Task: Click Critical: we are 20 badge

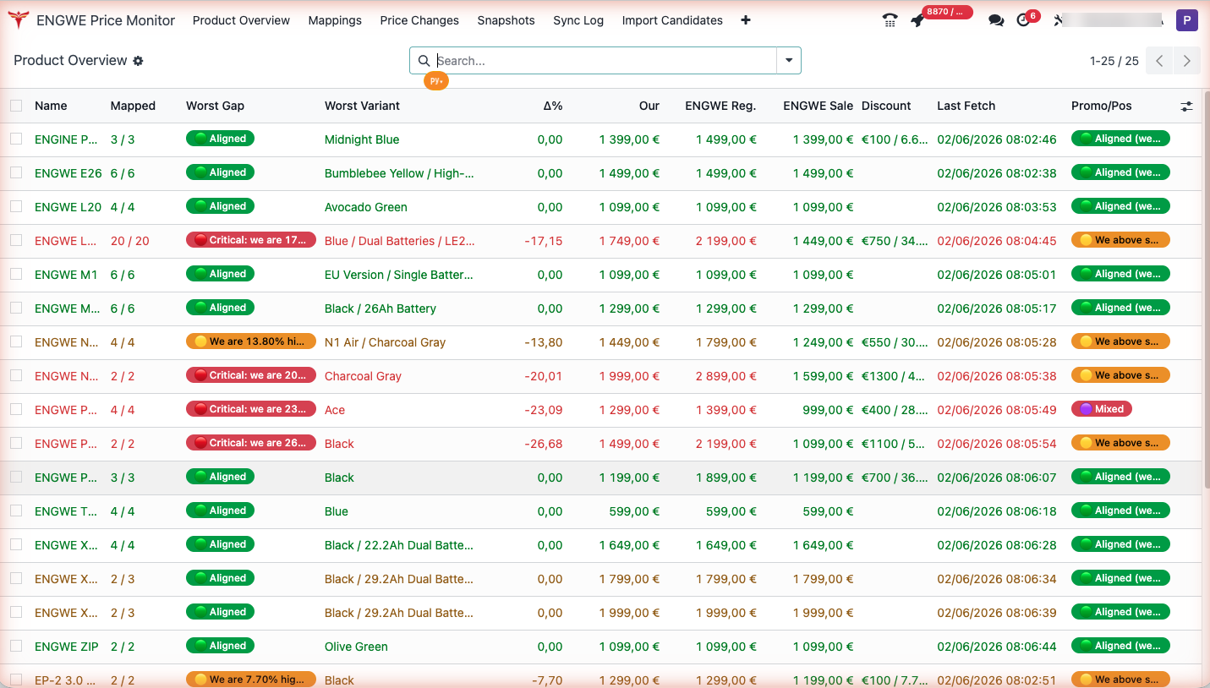Action: 251,375
